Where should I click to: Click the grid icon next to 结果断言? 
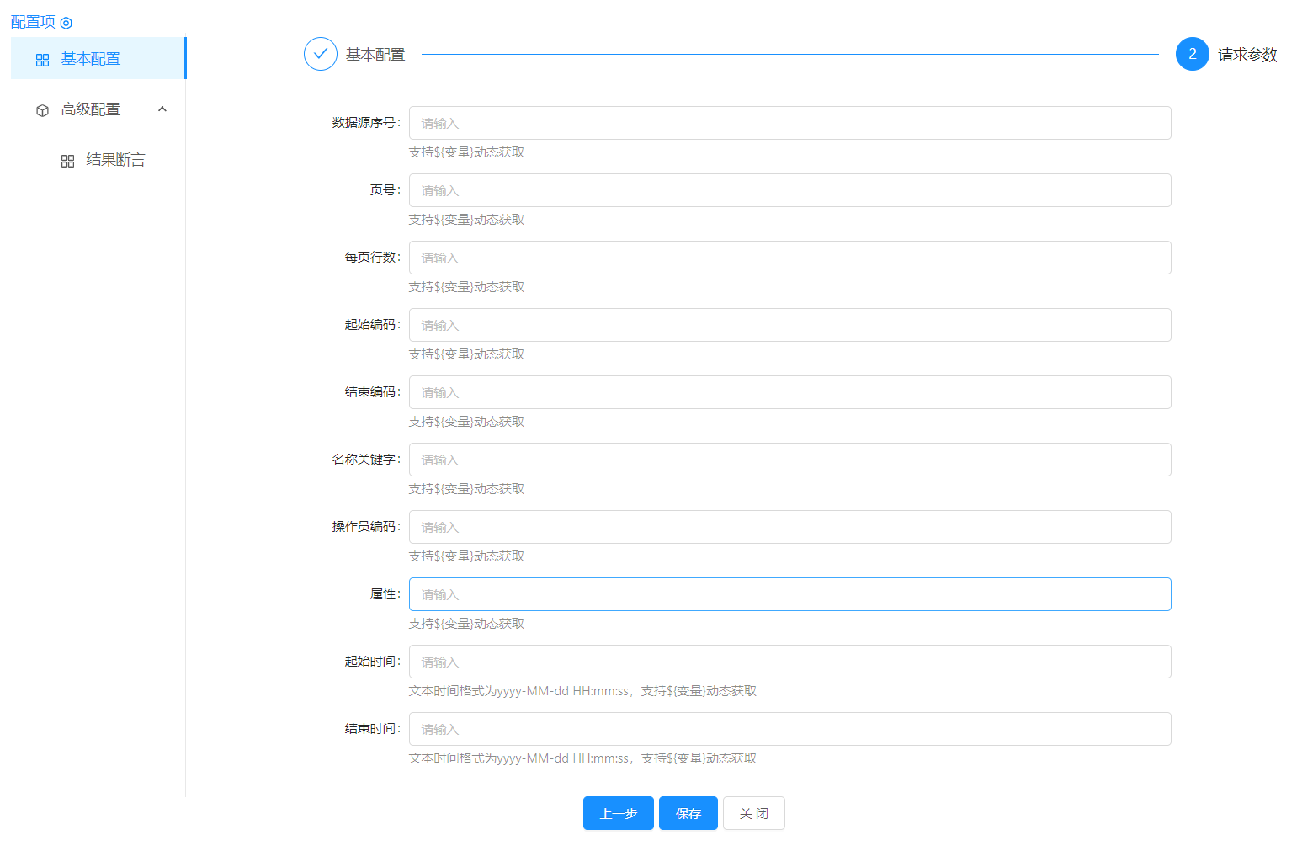pyautogui.click(x=68, y=161)
